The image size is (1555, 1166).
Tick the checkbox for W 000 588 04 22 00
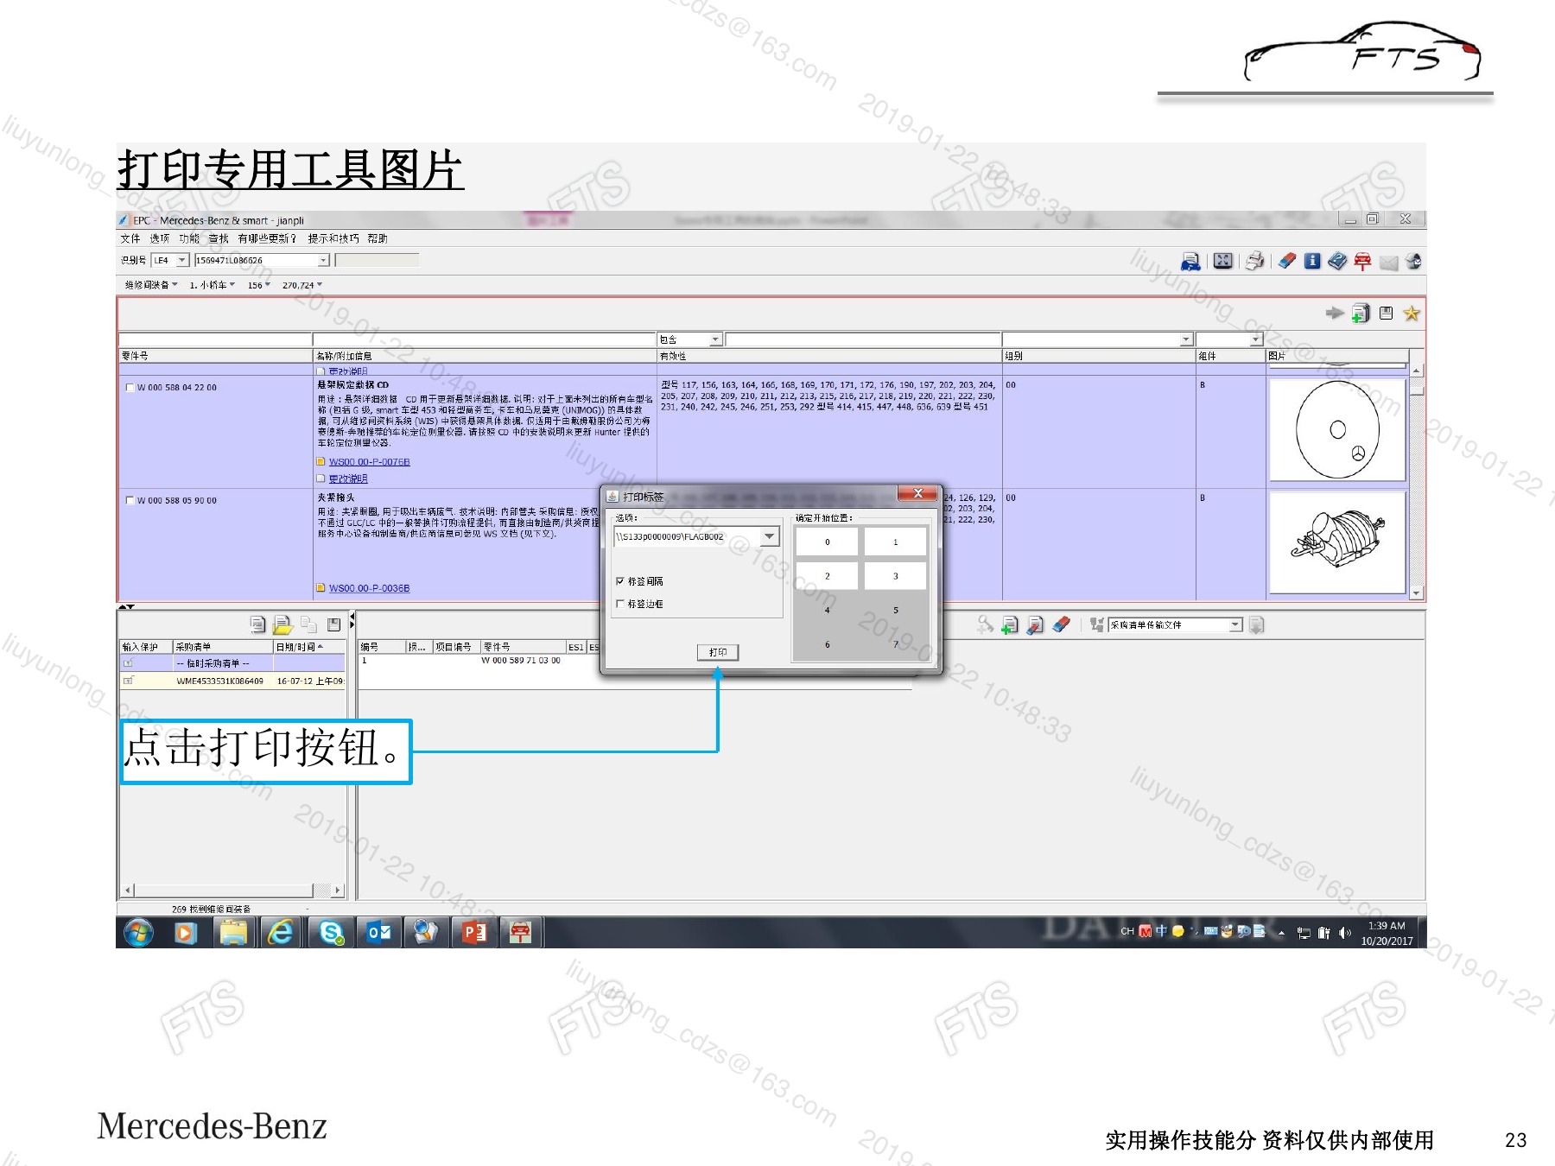click(x=130, y=388)
